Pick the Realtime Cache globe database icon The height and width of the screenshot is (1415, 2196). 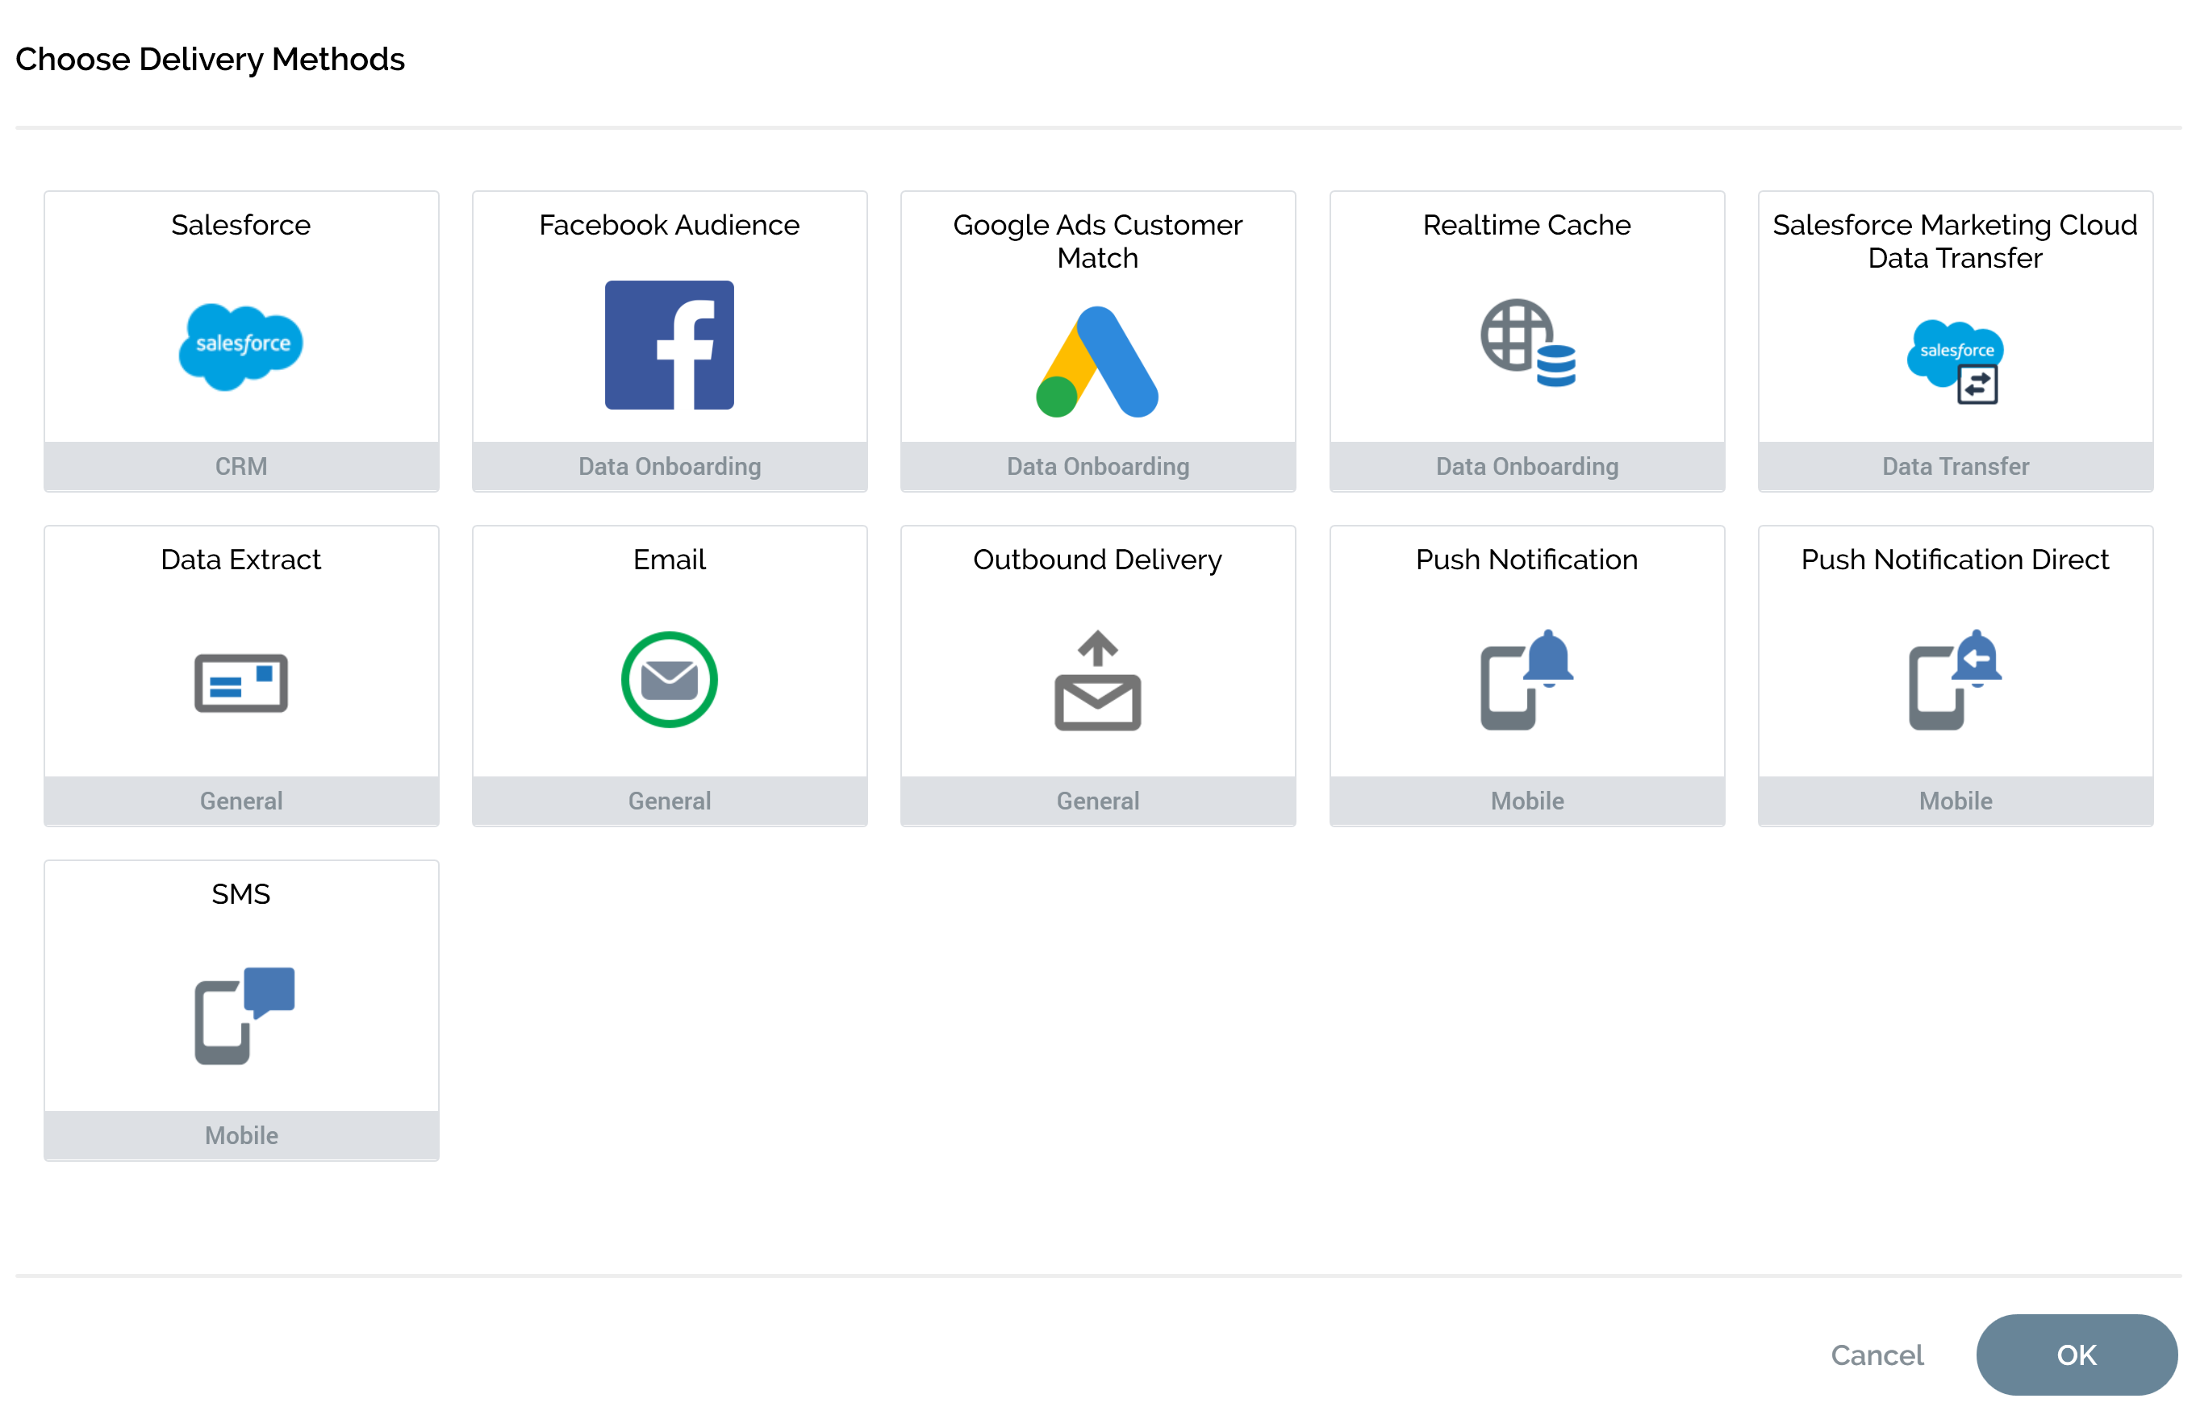click(x=1526, y=343)
